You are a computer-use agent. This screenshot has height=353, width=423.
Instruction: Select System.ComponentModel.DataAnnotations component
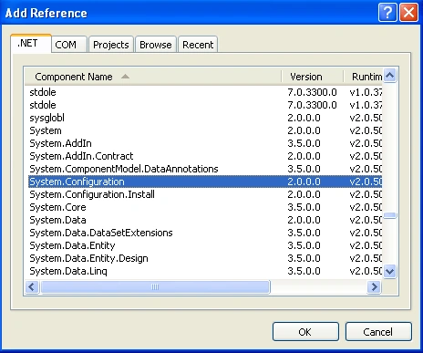tap(205, 169)
